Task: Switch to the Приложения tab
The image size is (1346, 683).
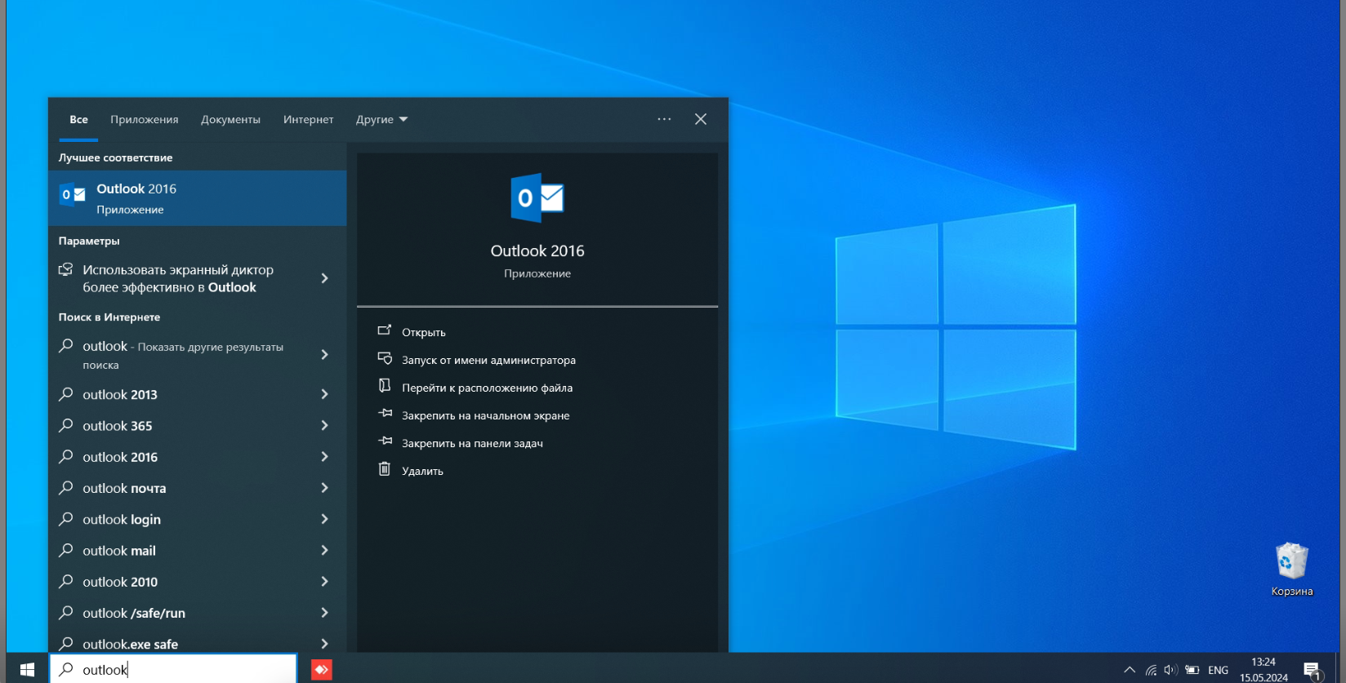Action: point(145,119)
